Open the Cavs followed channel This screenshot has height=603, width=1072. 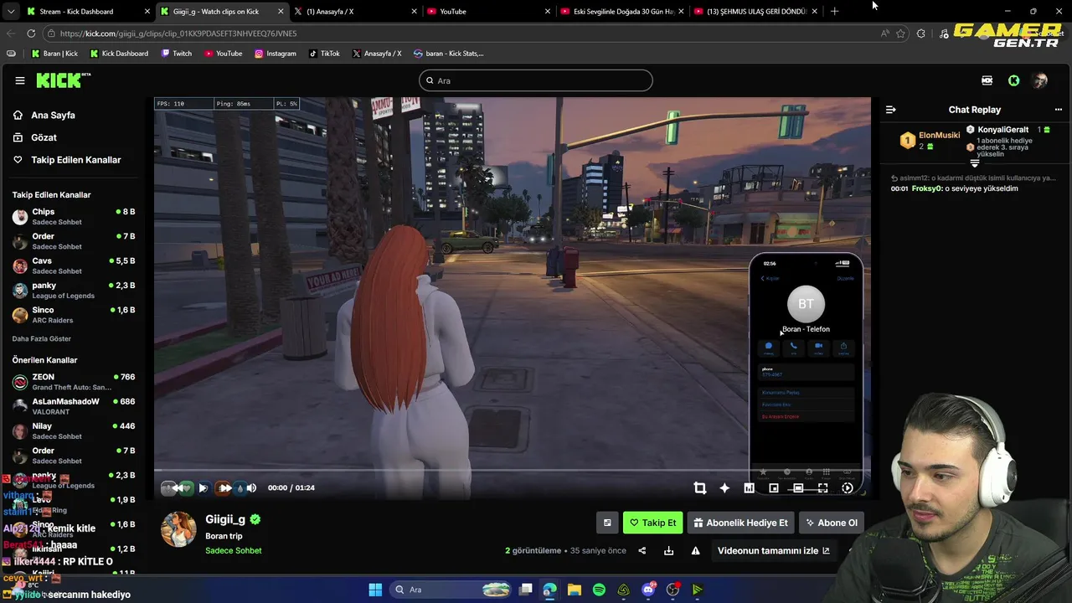tap(74, 265)
